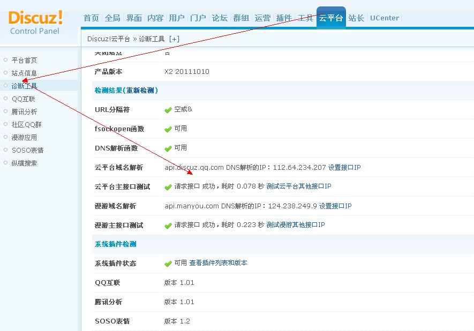Image resolution: width=474 pixels, height=331 pixels.
Task: Open 纵横搜索 in sidebar
Action: [24, 163]
